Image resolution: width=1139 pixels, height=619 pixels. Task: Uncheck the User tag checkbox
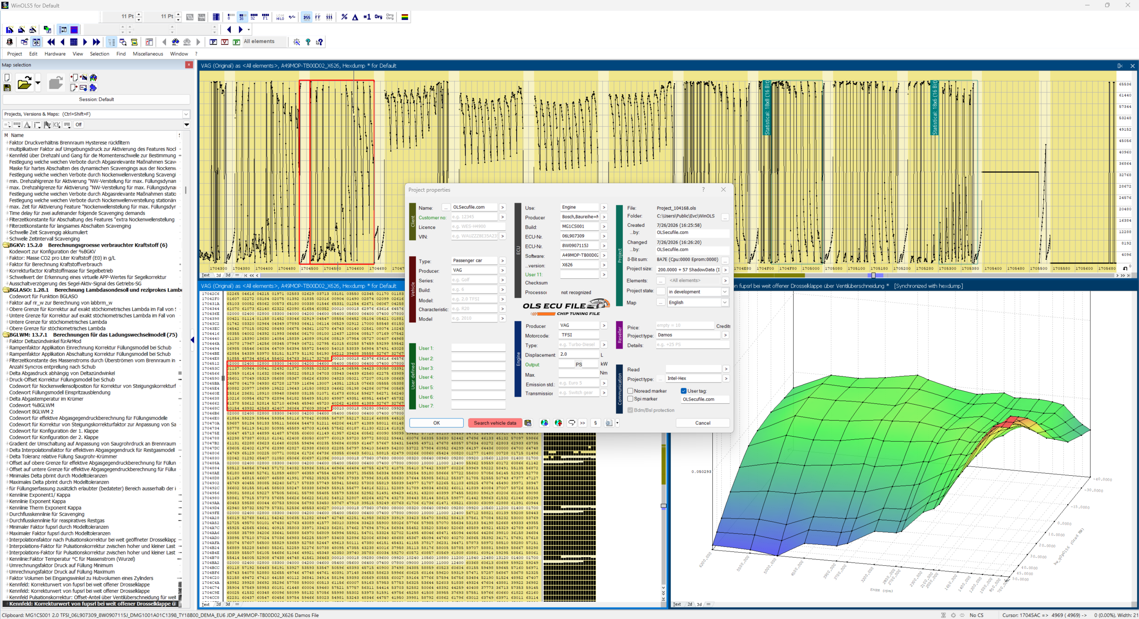click(684, 391)
